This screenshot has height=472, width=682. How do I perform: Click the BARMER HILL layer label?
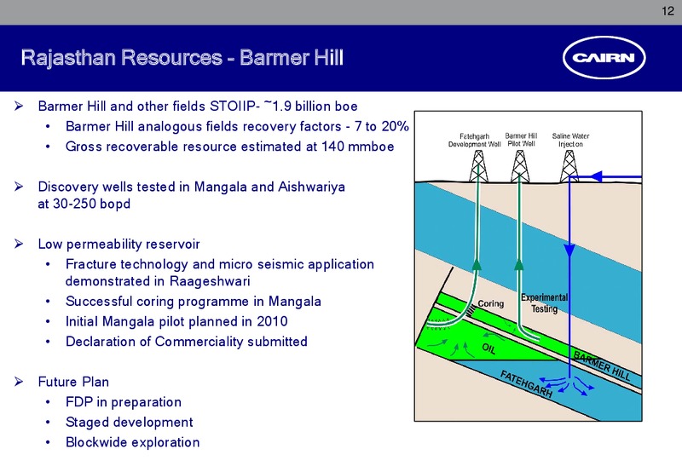(x=602, y=366)
